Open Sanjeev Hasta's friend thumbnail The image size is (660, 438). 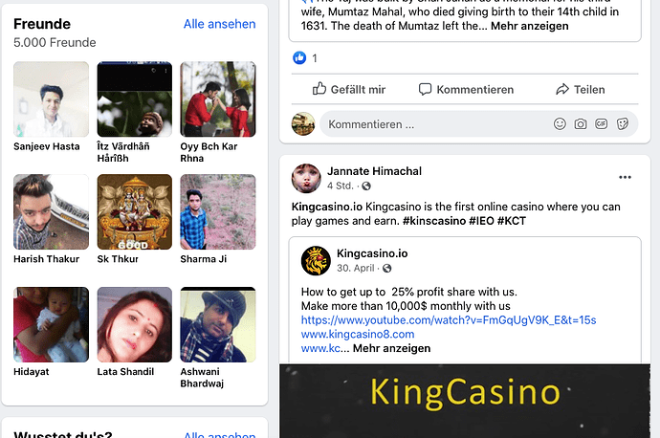51,99
